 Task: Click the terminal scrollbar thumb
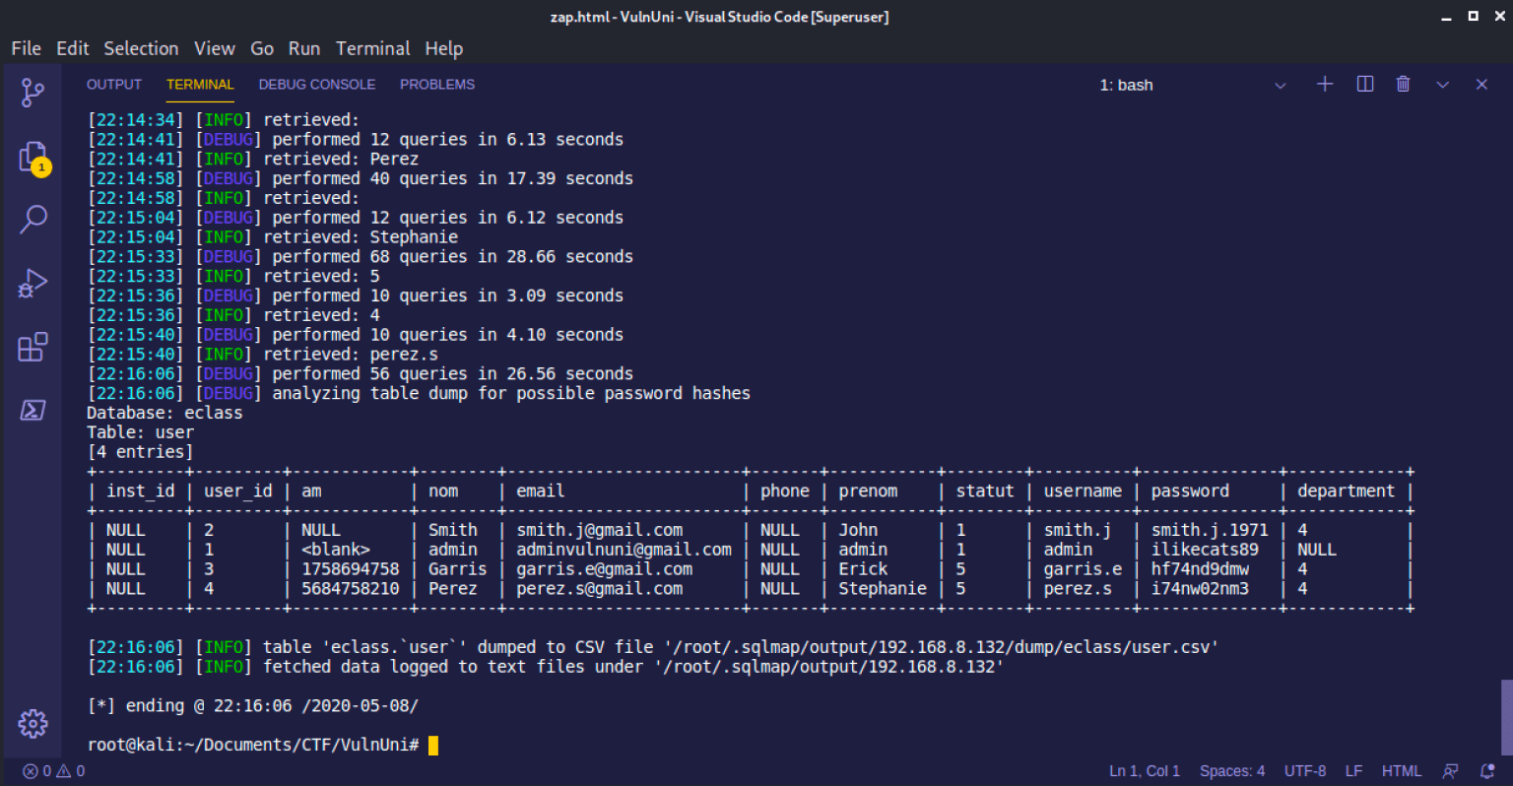coord(1506,717)
